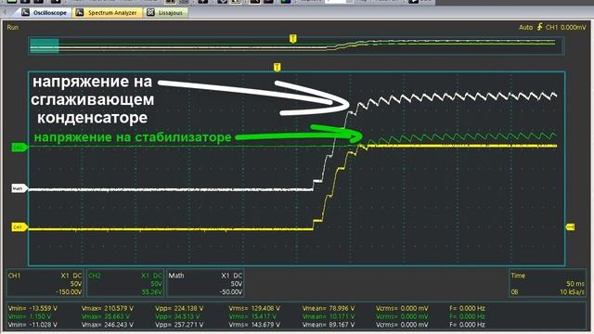This screenshot has width=594, height=334.
Task: Select the yellow trigger level marker at right edge
Action: [570, 226]
